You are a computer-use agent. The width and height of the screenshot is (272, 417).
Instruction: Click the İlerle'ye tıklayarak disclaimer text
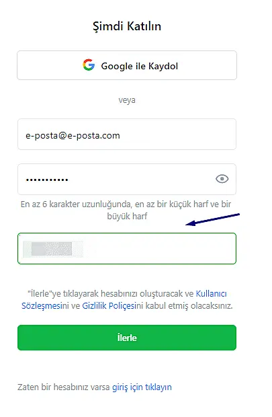[127, 300]
